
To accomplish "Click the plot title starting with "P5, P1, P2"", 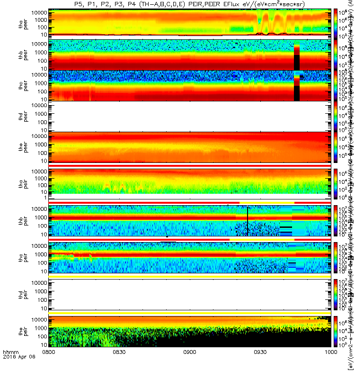I will tap(189, 4).
